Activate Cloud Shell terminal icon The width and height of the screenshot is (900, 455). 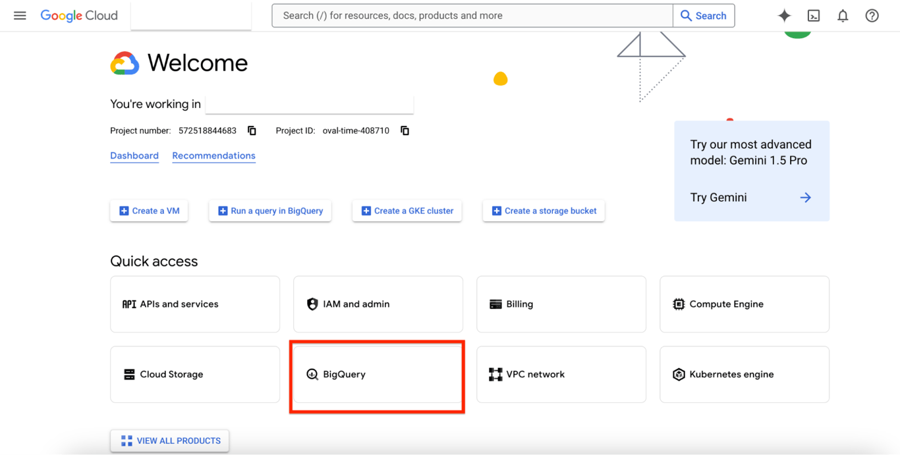coord(814,15)
